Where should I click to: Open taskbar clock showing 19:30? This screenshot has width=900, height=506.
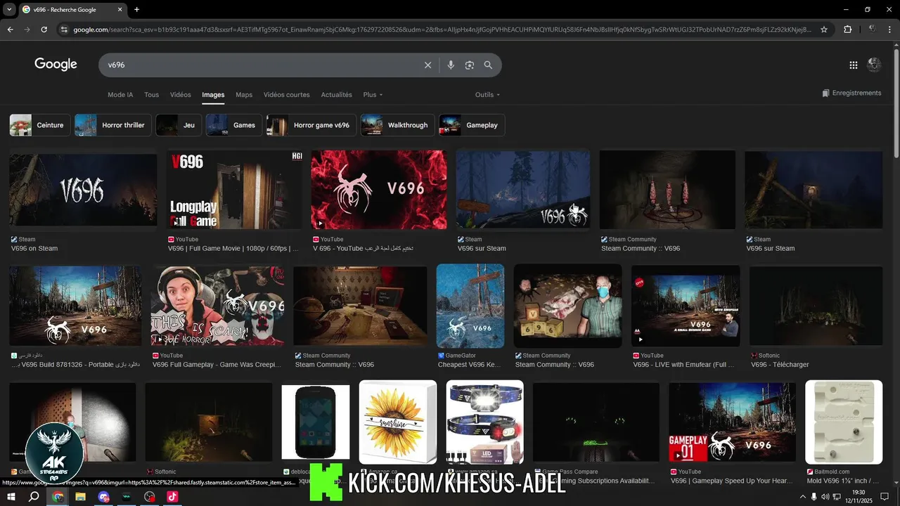[859, 496]
